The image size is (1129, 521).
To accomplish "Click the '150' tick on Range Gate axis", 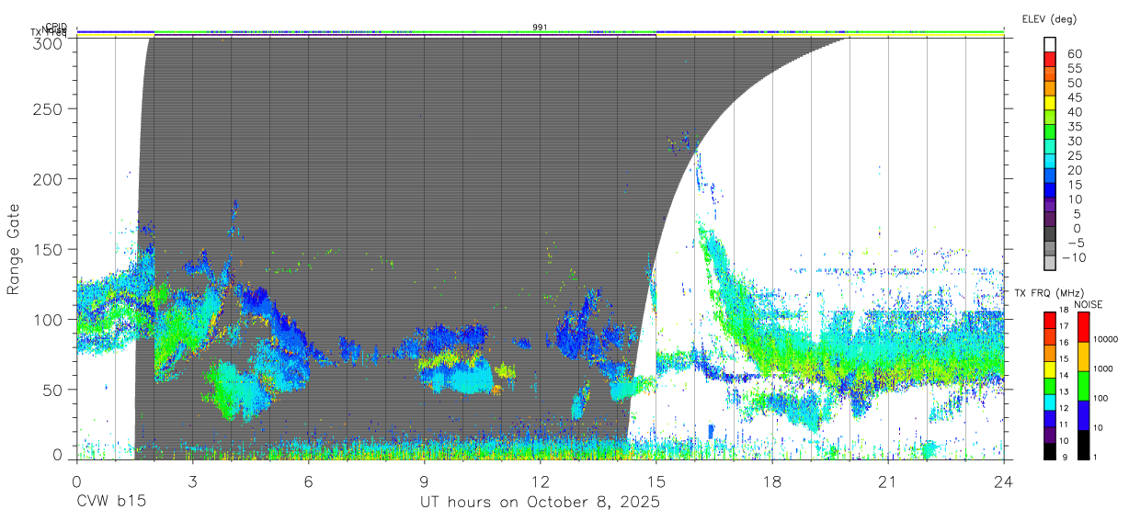I will [x=48, y=249].
